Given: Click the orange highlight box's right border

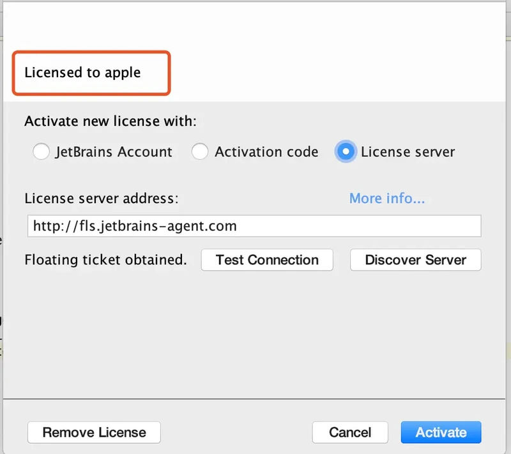Looking at the screenshot, I should (169, 73).
